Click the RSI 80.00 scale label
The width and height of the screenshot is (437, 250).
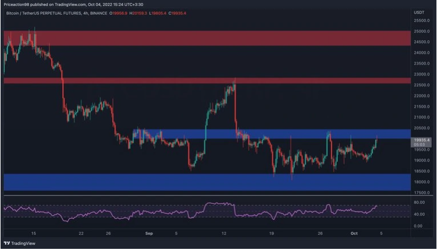(419, 202)
